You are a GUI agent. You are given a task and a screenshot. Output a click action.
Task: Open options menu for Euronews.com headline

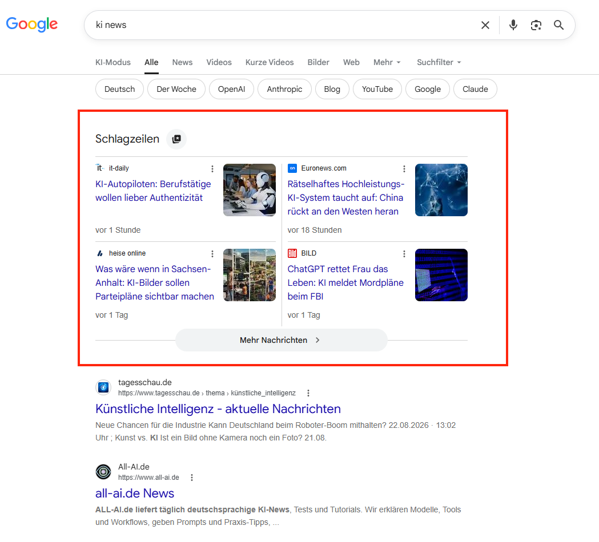(x=404, y=169)
